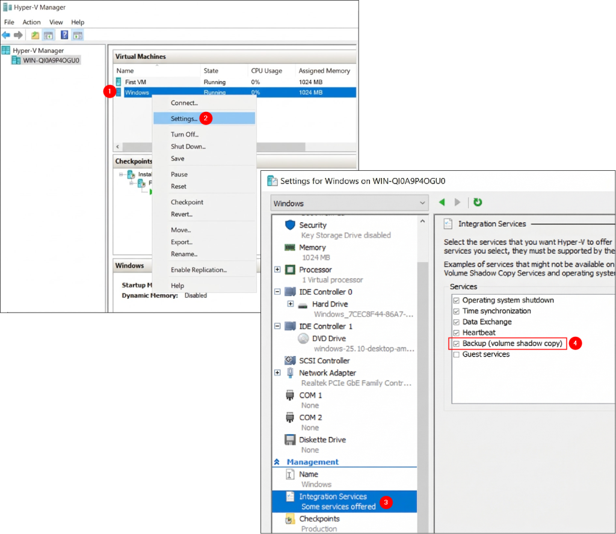Expand the Processor tree node
Screen dimensions: 616x534
pyautogui.click(x=277, y=269)
